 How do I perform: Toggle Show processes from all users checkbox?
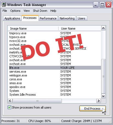pyautogui.click(x=9, y=107)
